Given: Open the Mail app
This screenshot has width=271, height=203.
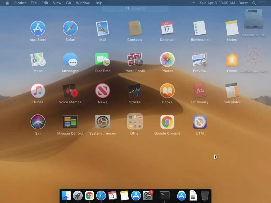Looking at the screenshot, I should [x=102, y=28].
